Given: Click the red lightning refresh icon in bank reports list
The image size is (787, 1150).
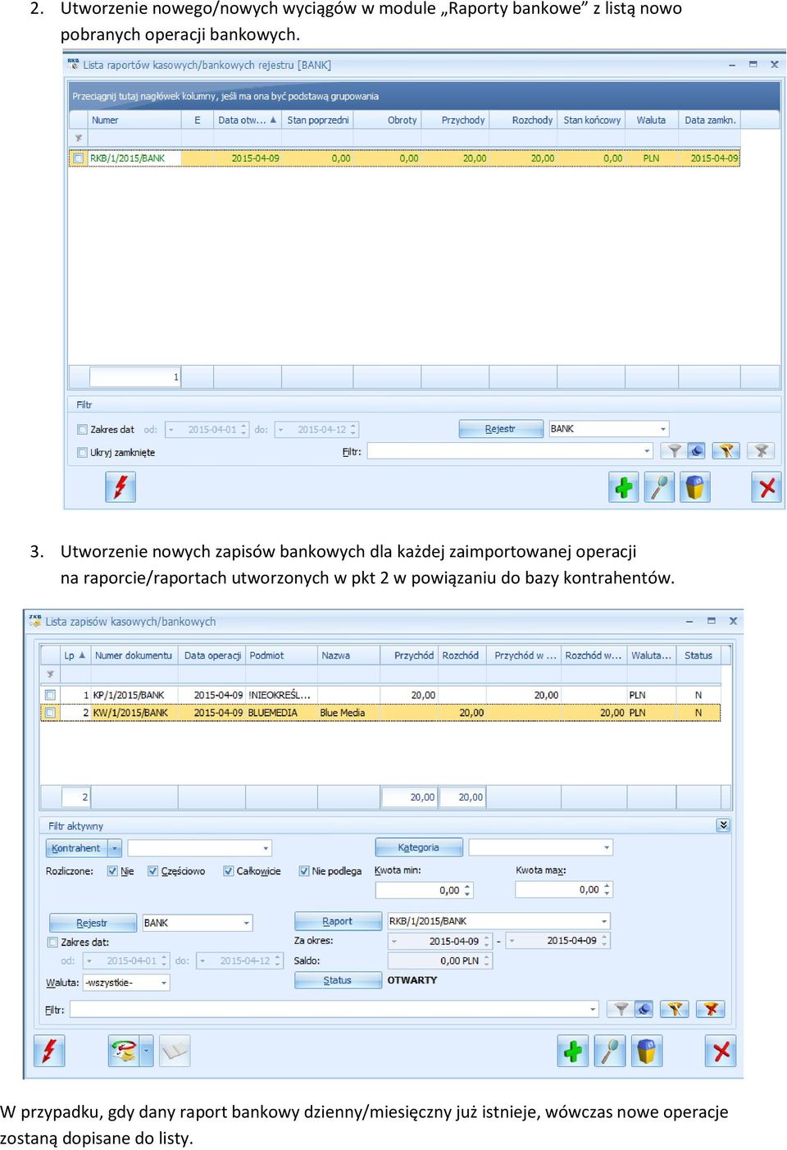Looking at the screenshot, I should tap(120, 487).
